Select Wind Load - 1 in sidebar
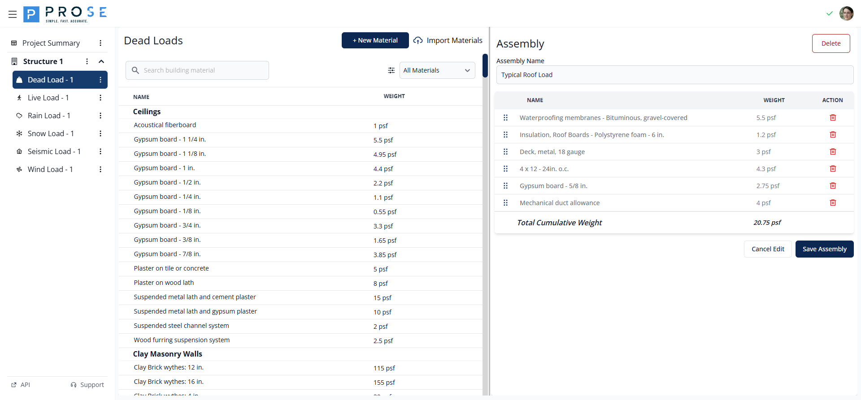This screenshot has width=861, height=400. point(50,169)
